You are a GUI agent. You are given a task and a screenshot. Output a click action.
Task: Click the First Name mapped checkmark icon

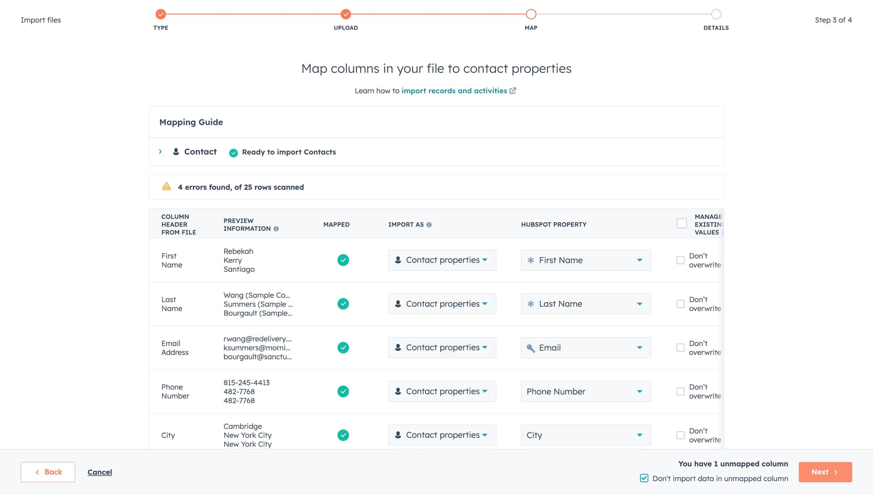coord(343,260)
